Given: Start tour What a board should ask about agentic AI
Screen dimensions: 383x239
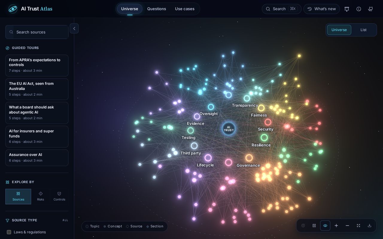Looking at the screenshot, I should (x=37, y=113).
